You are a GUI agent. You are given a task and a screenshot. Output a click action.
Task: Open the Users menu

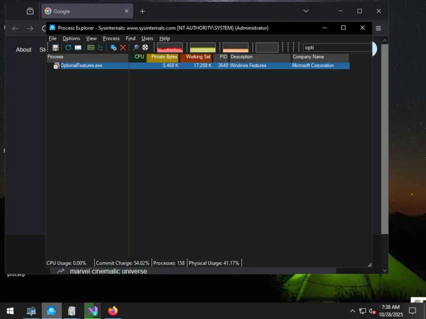147,39
